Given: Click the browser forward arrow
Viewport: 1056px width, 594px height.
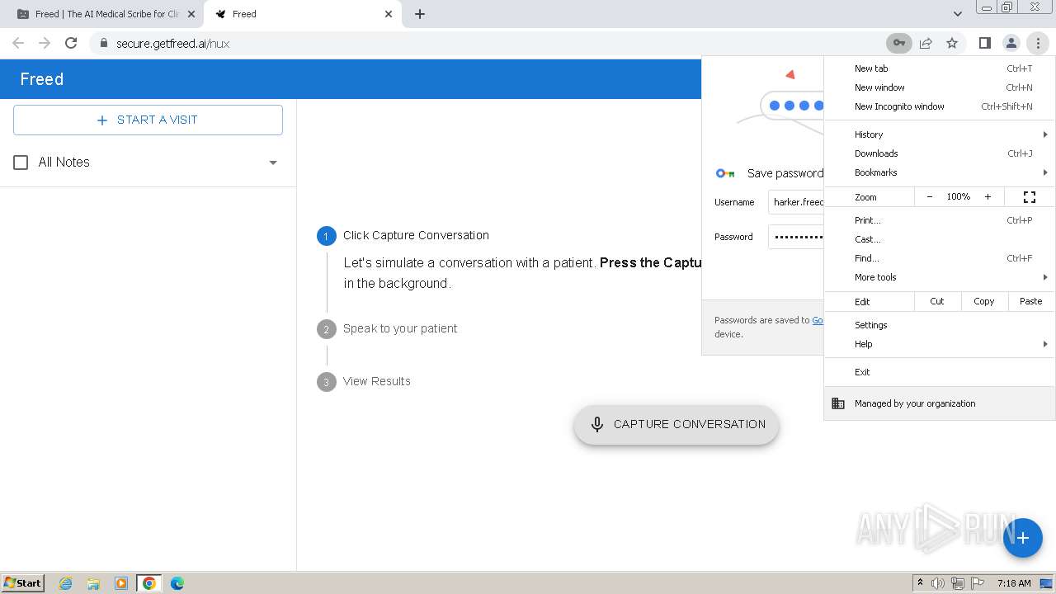Looking at the screenshot, I should (x=45, y=43).
